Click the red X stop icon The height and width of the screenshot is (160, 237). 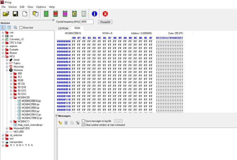coord(105,14)
